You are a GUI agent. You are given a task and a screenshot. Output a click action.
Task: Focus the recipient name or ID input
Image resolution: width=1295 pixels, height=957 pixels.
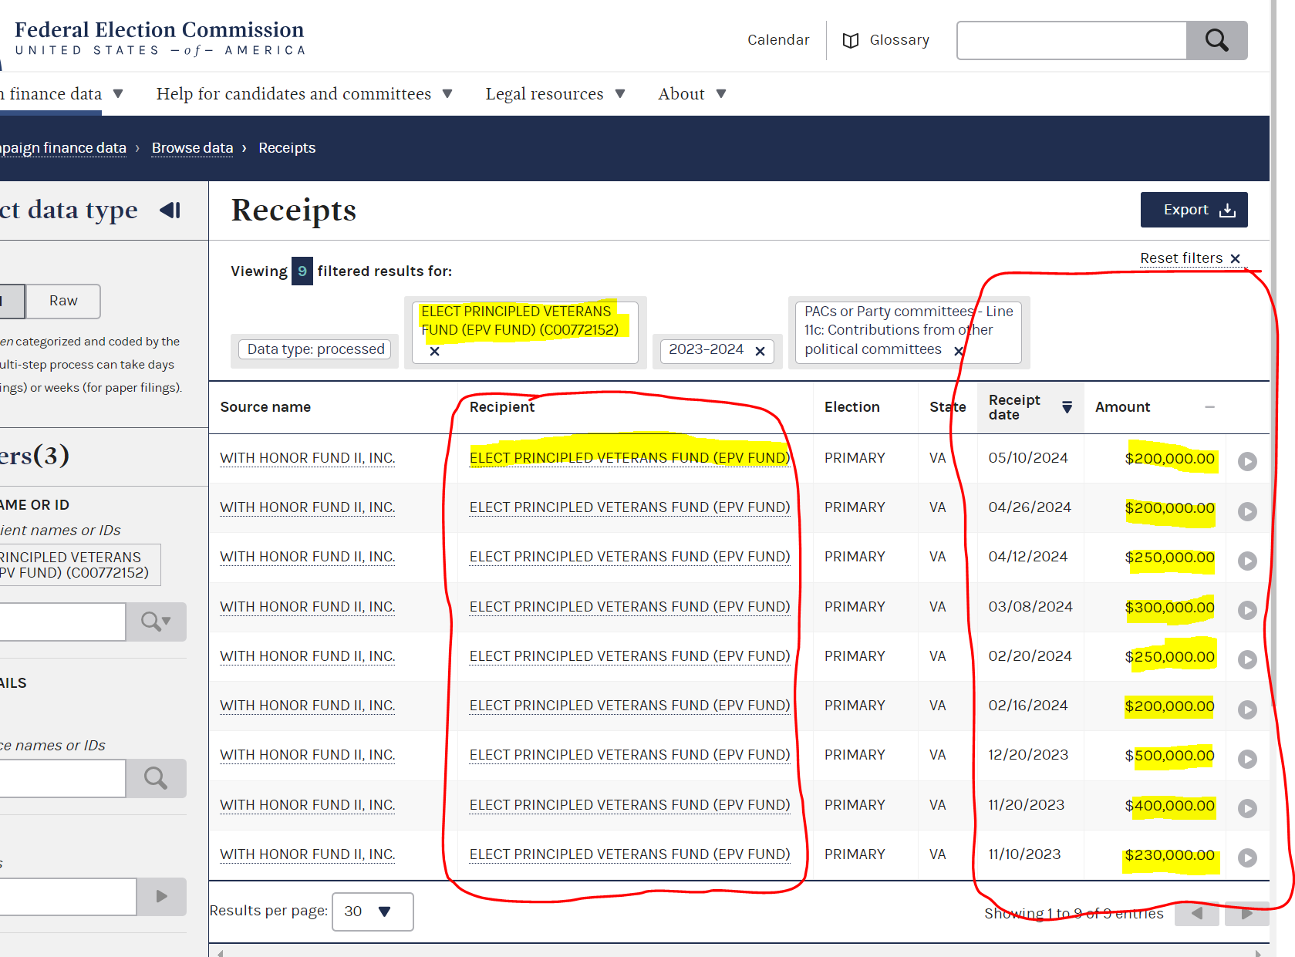62,622
